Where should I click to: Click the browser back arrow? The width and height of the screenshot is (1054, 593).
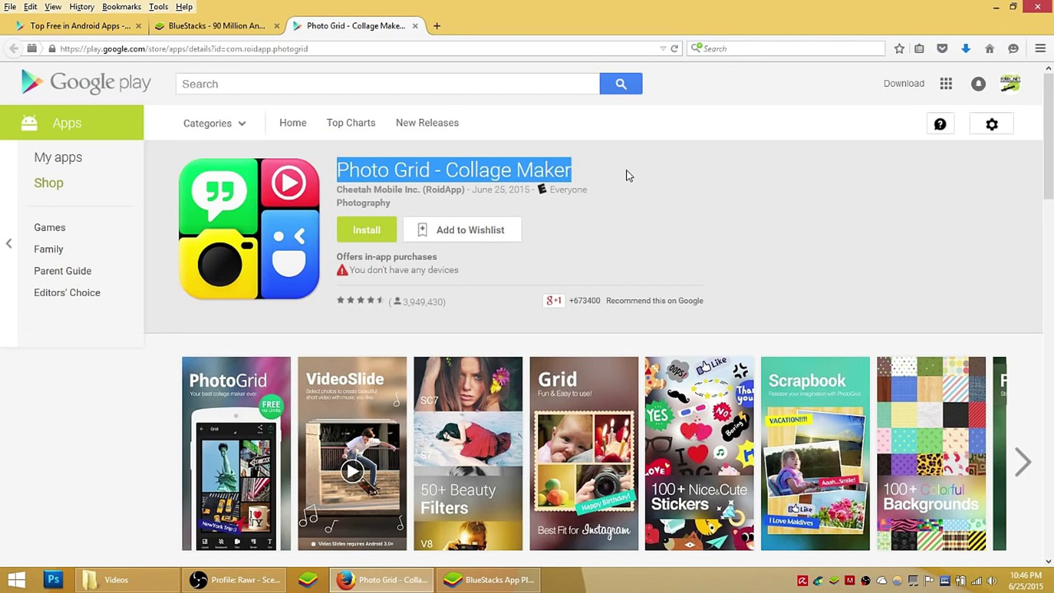coord(14,48)
